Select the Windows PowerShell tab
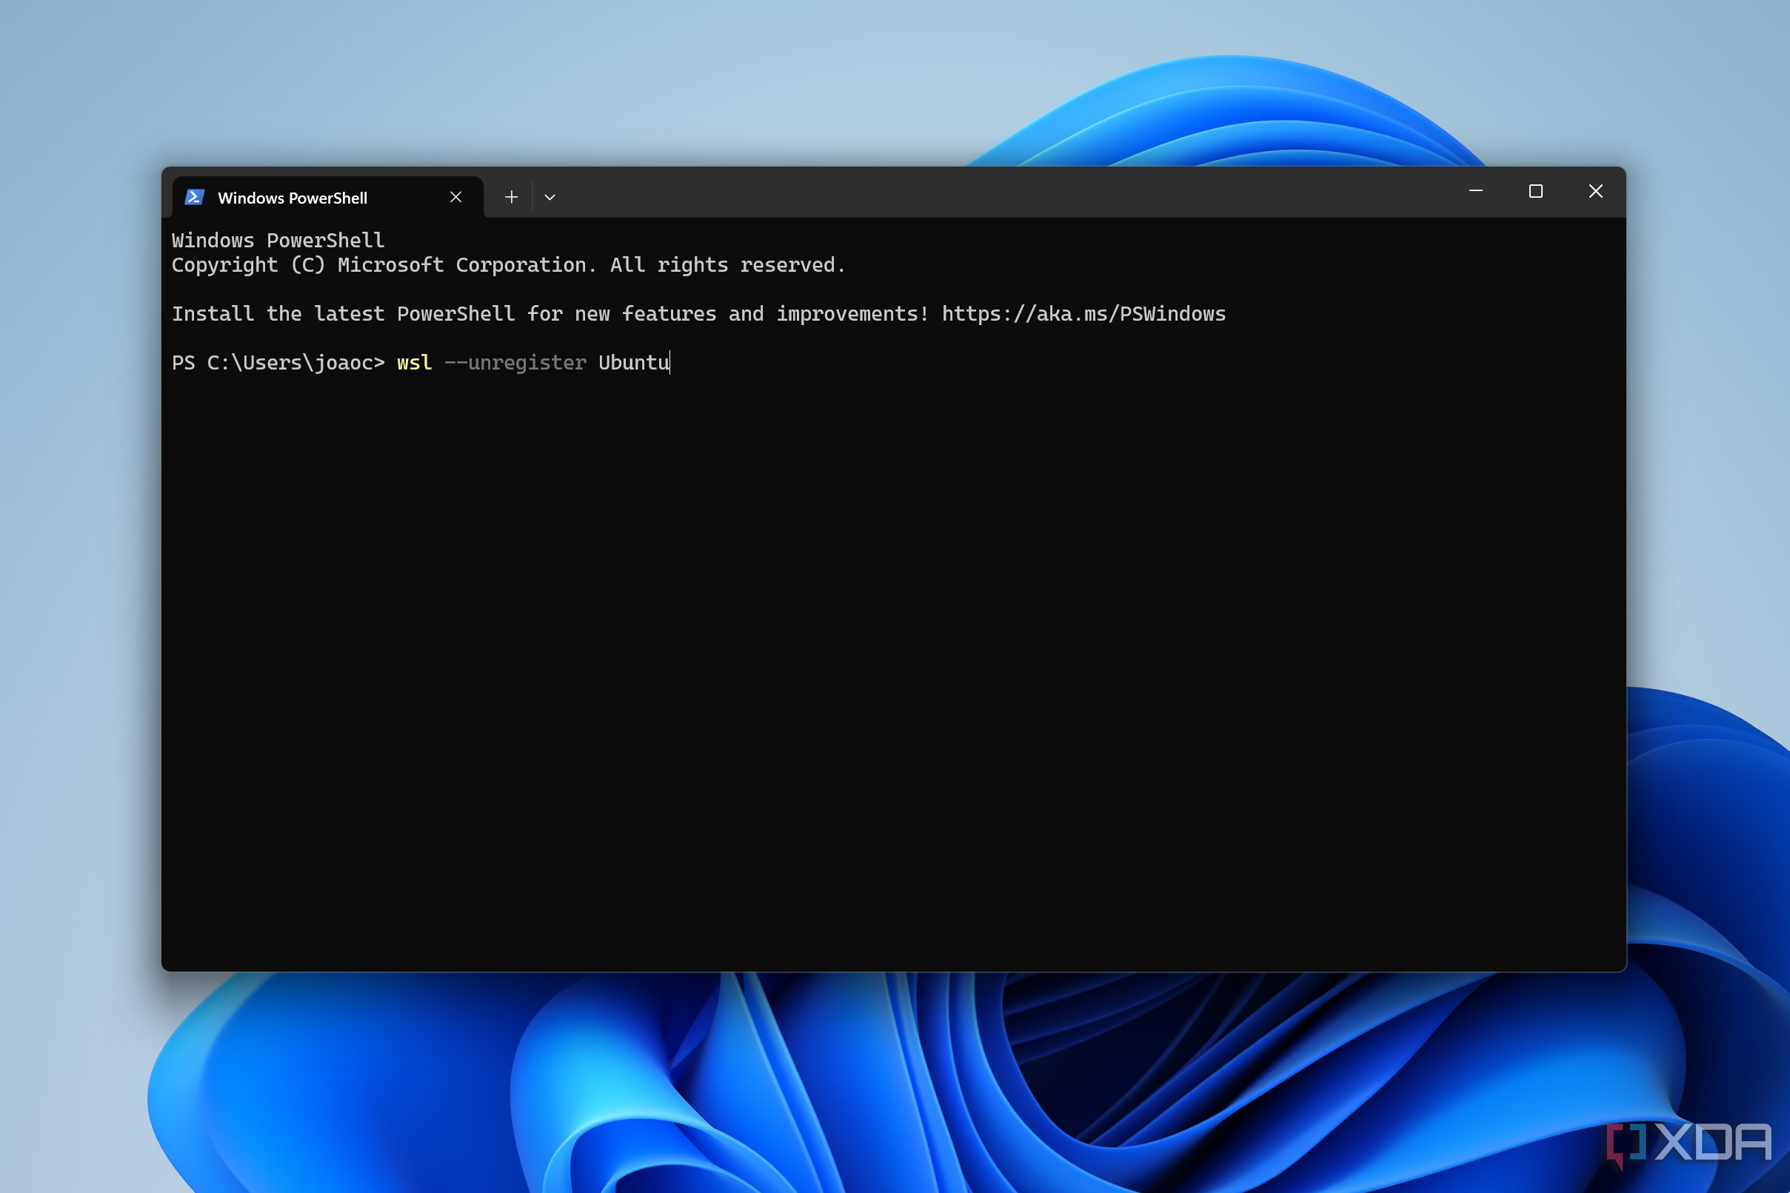 point(328,197)
